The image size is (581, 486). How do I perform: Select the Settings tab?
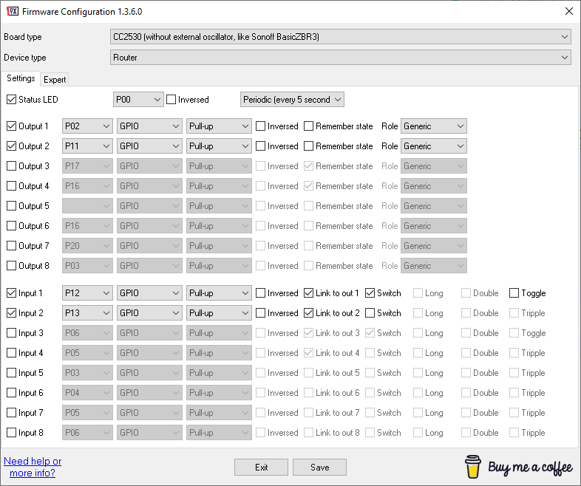pyautogui.click(x=21, y=78)
